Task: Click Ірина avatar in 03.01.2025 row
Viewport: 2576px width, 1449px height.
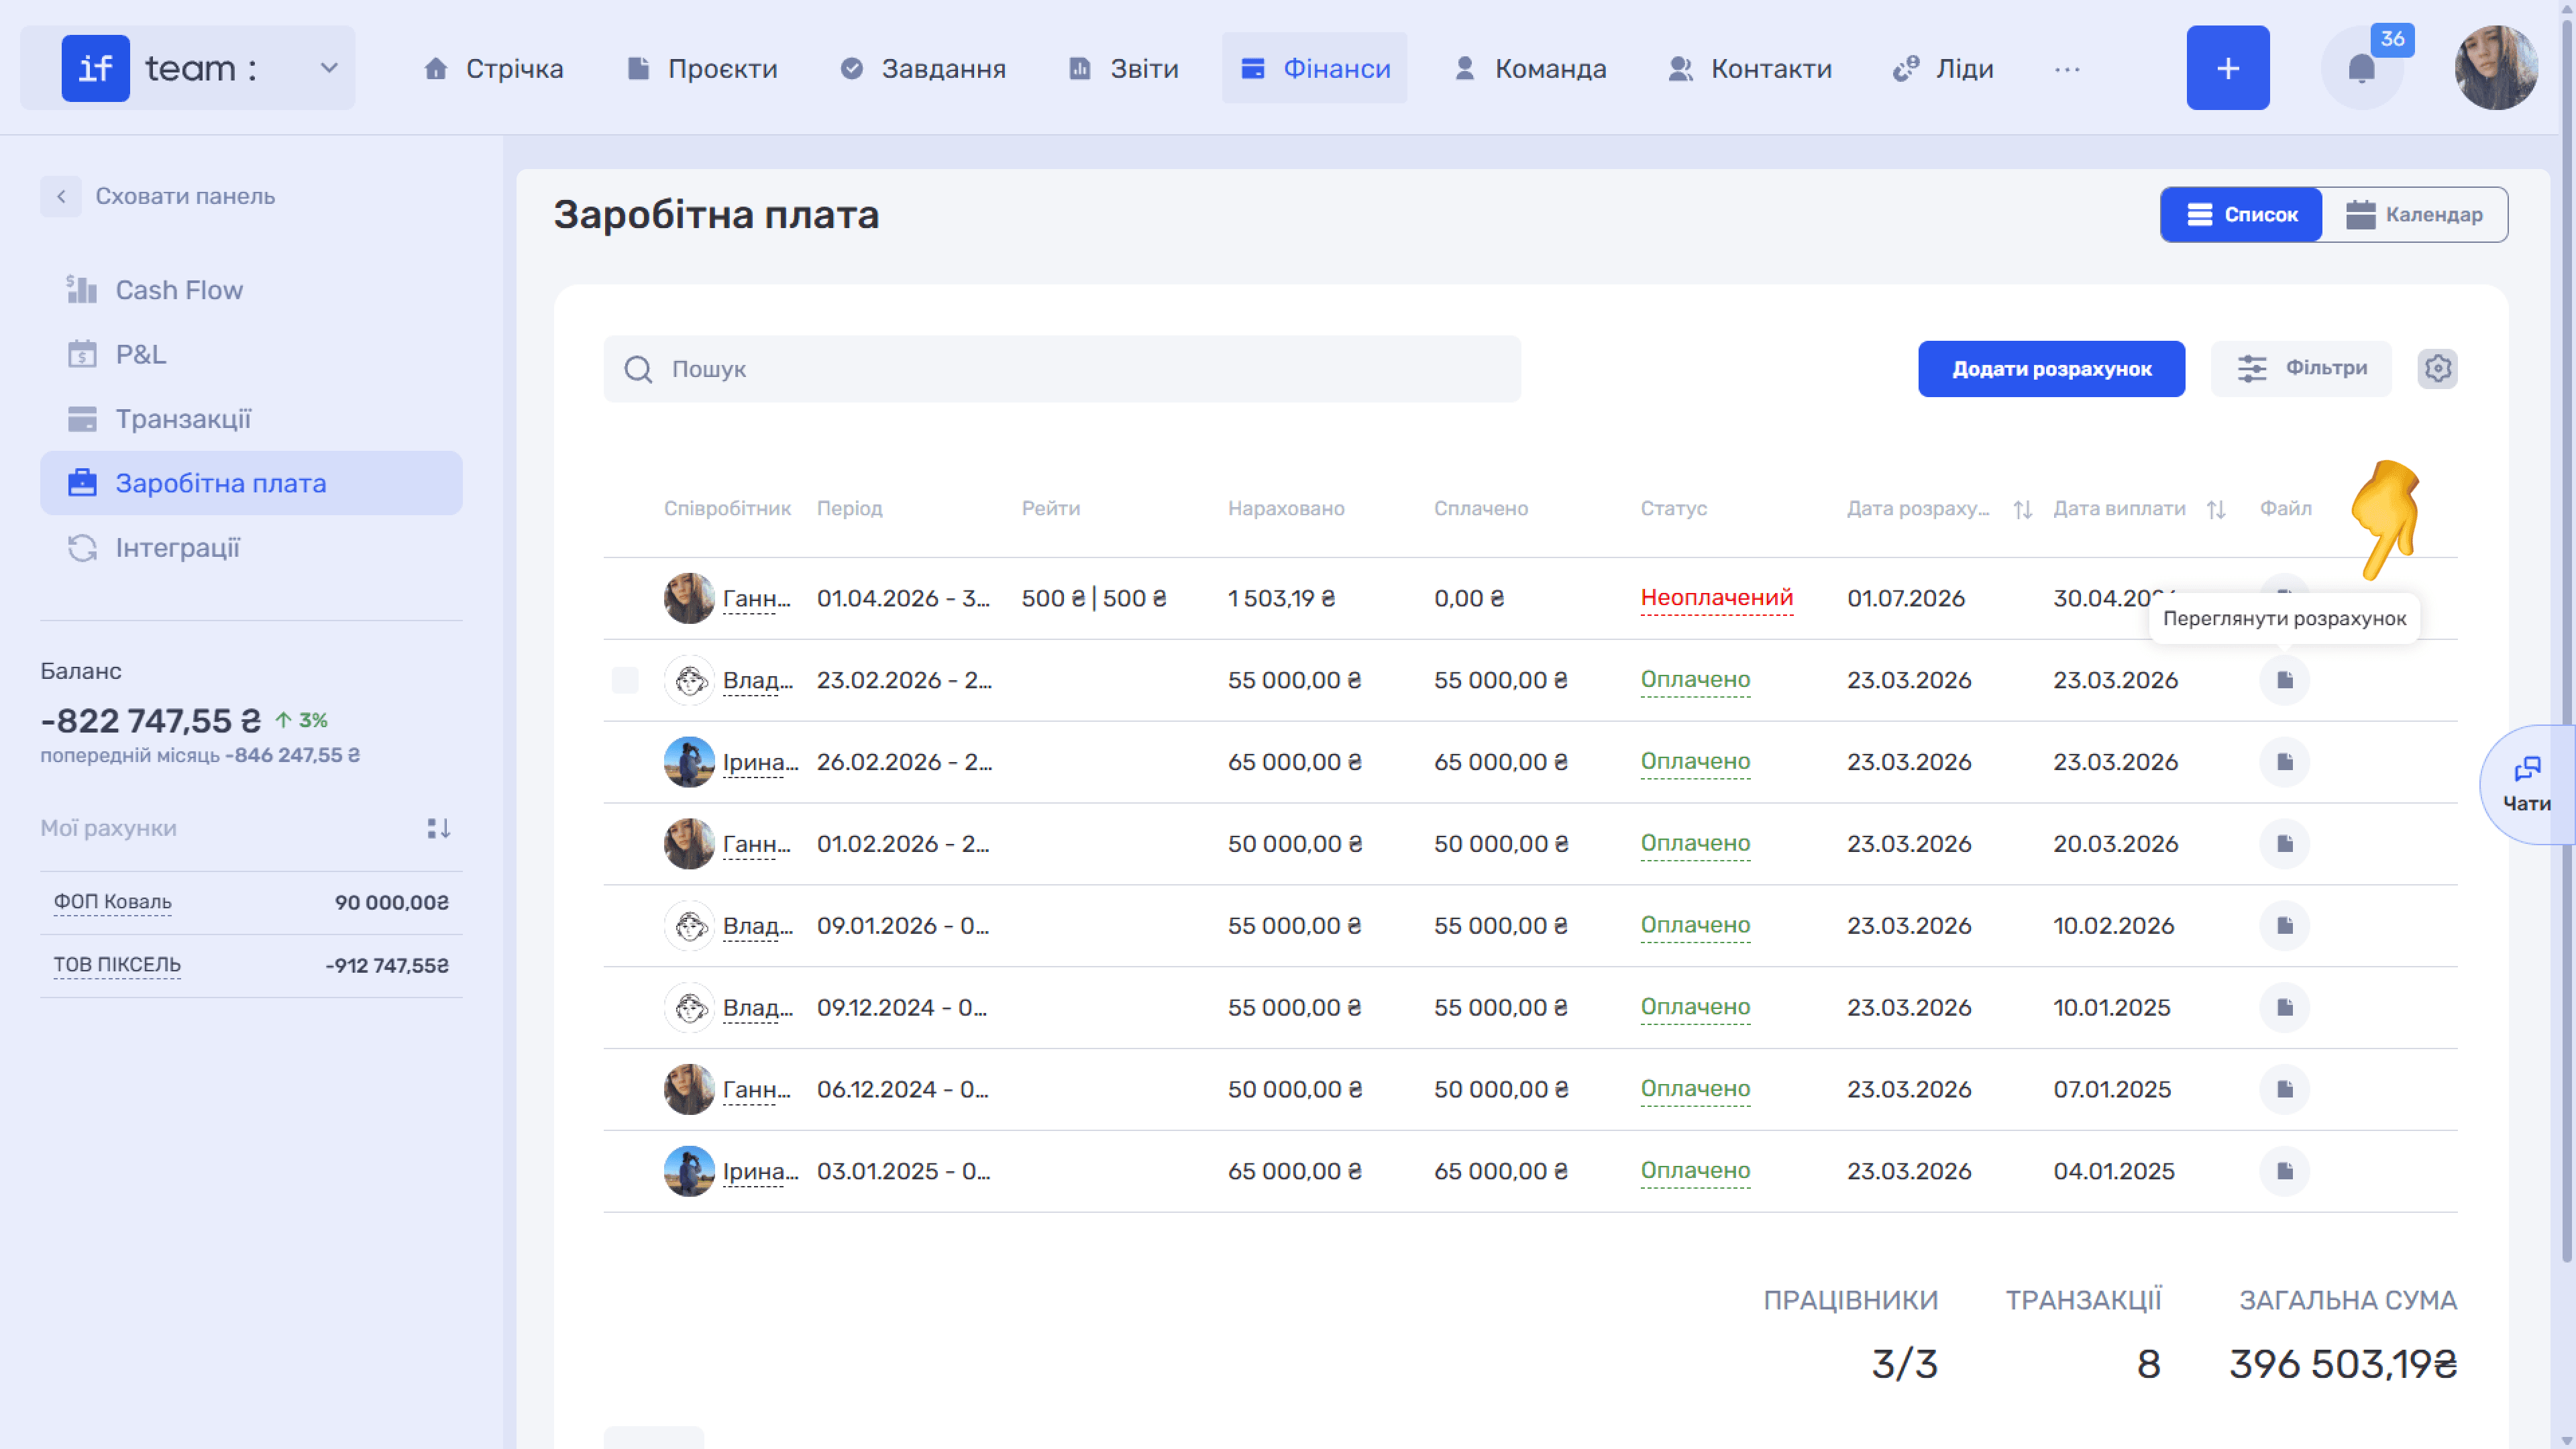Action: click(x=689, y=1171)
